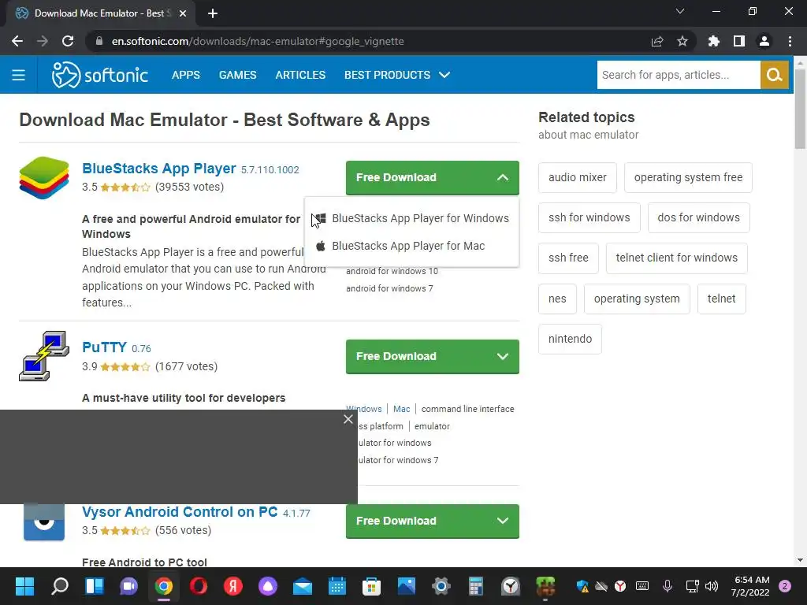Screen dimensions: 807x605
Task: Open Vysor Android Control on PC link
Action: click(180, 512)
